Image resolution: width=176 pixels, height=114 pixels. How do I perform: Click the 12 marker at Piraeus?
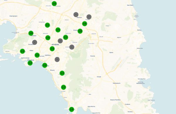pos(30,63)
